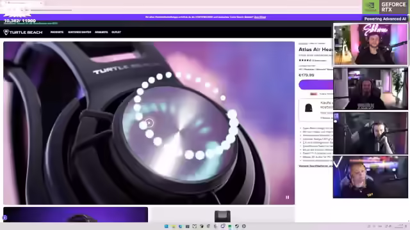
Task: Open the Edge browser in the taskbar
Action: [181, 226]
